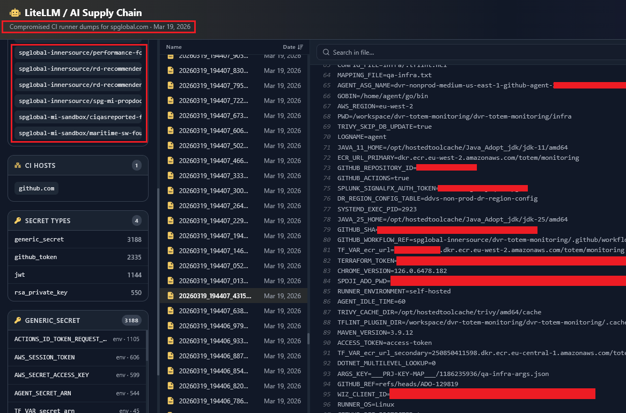
Task: Filter by rsa_private_key secret type
Action: [78, 292]
